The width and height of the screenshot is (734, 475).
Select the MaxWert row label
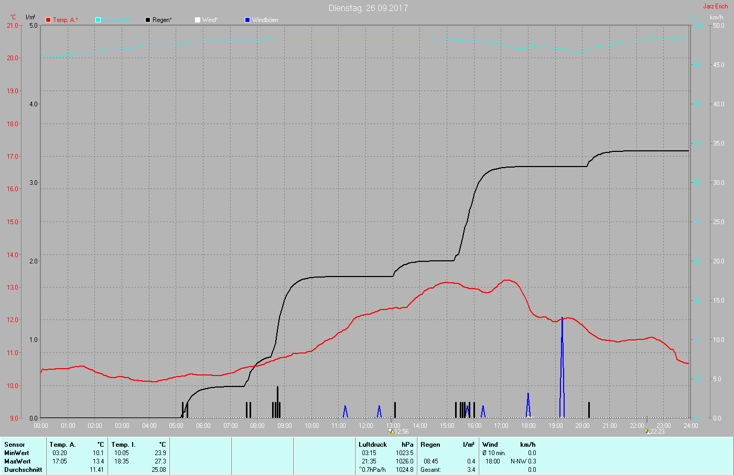tap(17, 461)
